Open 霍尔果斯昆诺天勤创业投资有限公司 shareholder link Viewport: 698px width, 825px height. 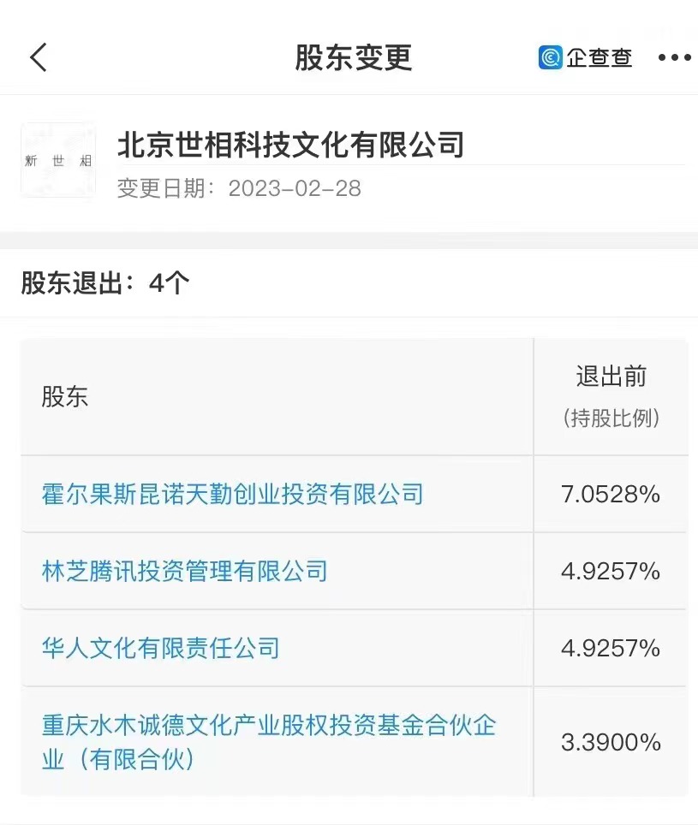click(x=232, y=494)
